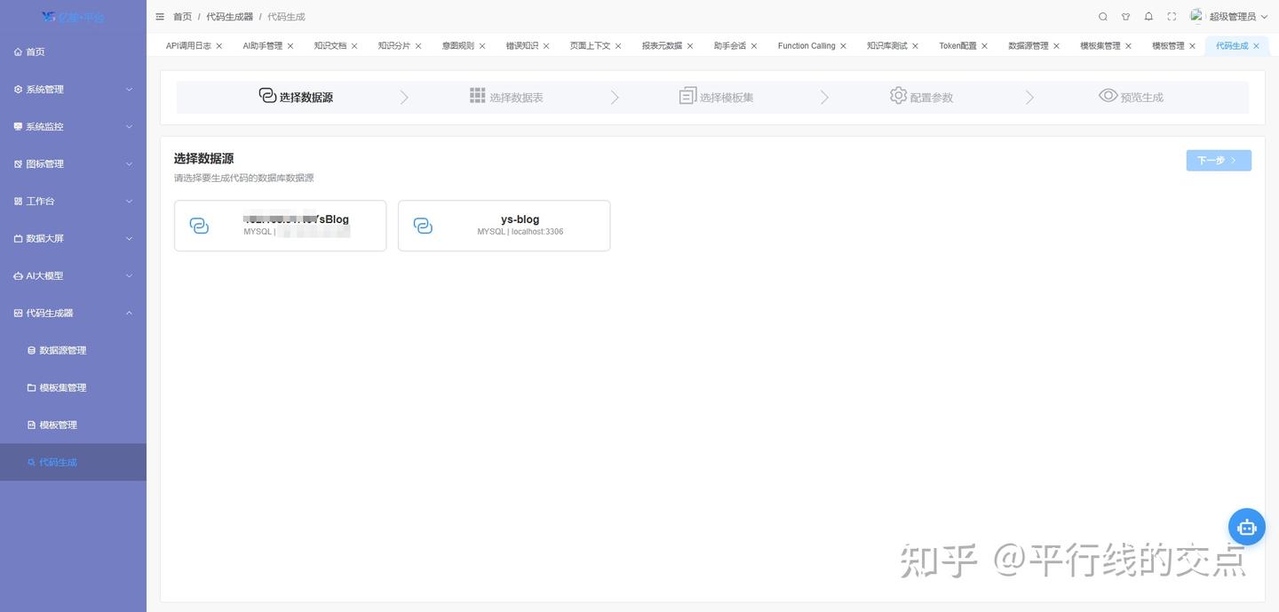1279x612 pixels.
Task: Close the Function Calling tab
Action: tap(844, 46)
